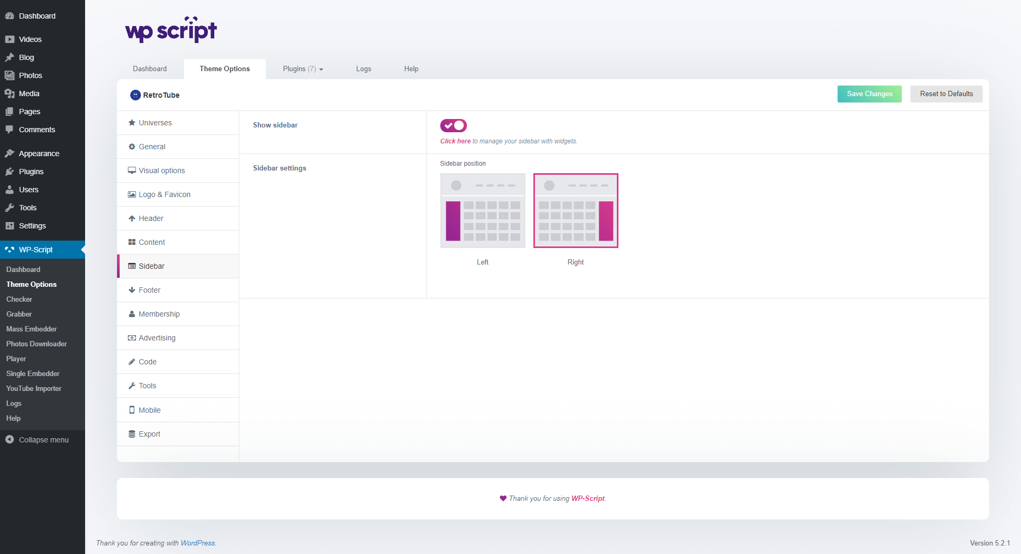Click the Reset to Defaults button
Image resolution: width=1021 pixels, height=554 pixels.
[x=947, y=94]
